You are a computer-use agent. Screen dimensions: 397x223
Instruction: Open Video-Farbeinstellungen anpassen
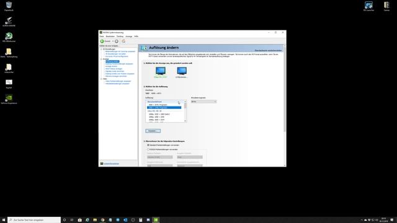click(x=118, y=81)
